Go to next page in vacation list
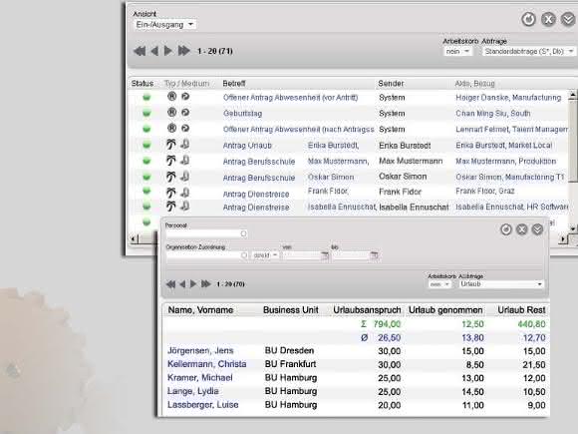The height and width of the screenshot is (434, 578). tap(193, 283)
